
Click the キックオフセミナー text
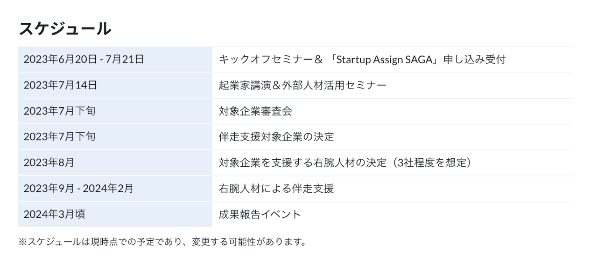pyautogui.click(x=267, y=60)
